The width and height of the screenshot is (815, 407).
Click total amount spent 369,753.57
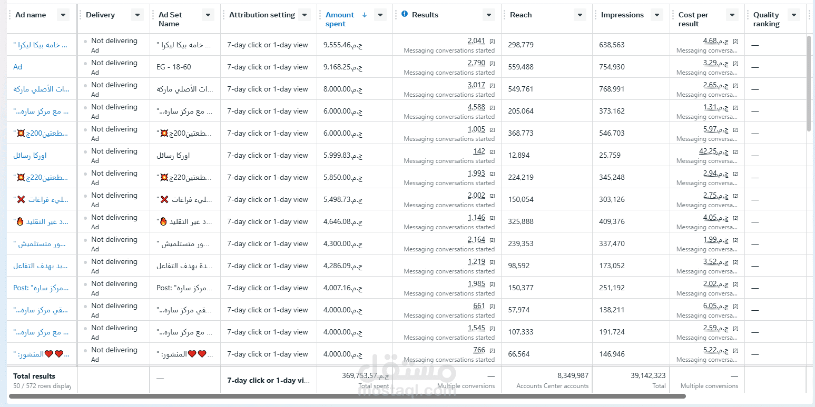click(366, 375)
